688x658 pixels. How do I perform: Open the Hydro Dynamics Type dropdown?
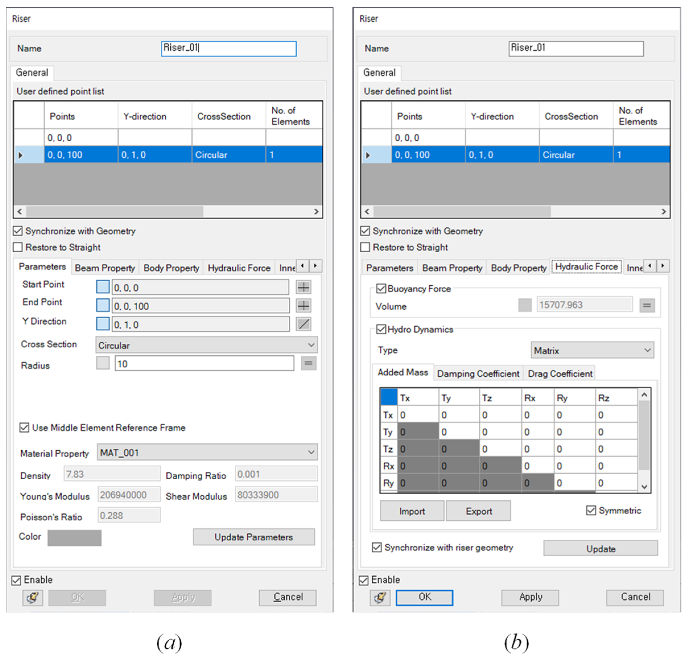[592, 350]
